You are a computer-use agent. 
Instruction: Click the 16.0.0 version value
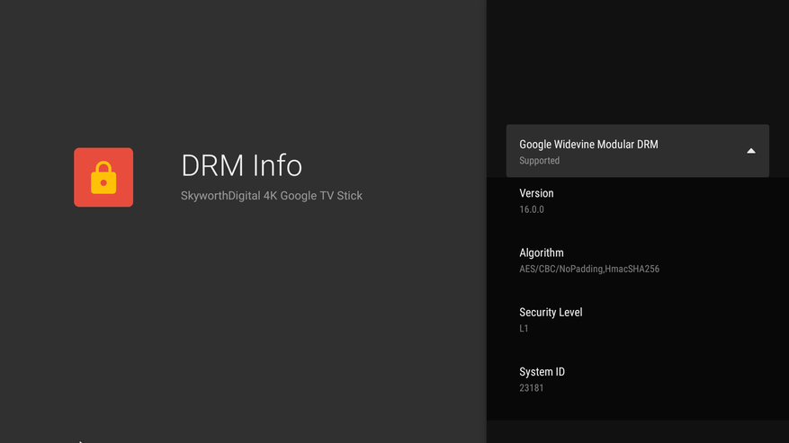532,209
